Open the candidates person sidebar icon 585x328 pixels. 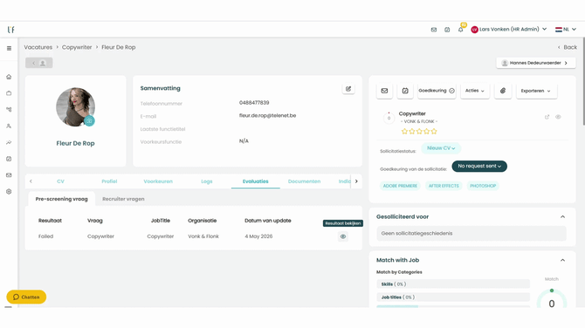(x=9, y=126)
